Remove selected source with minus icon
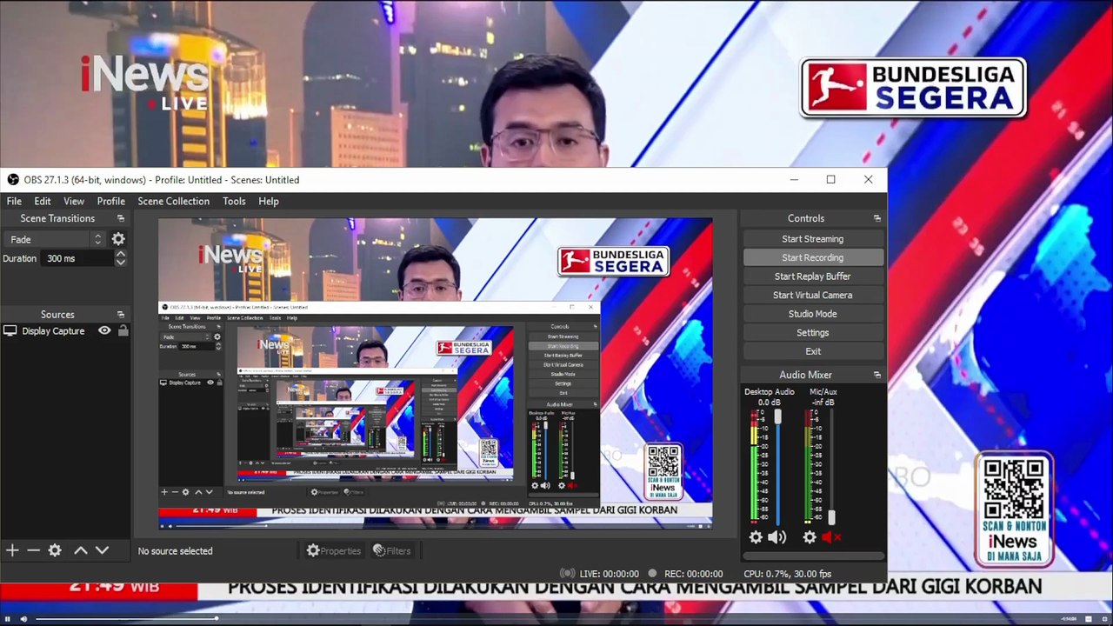Viewport: 1113px width, 626px height. pos(33,550)
